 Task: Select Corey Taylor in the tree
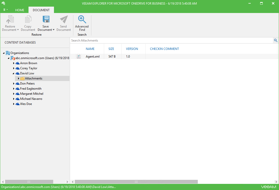(x=29, y=68)
